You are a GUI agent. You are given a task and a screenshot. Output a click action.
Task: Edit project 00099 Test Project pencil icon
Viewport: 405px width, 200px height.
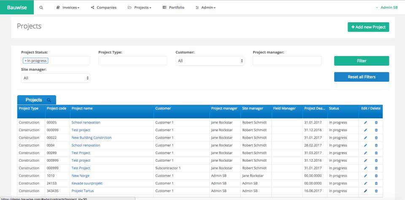pos(365,153)
